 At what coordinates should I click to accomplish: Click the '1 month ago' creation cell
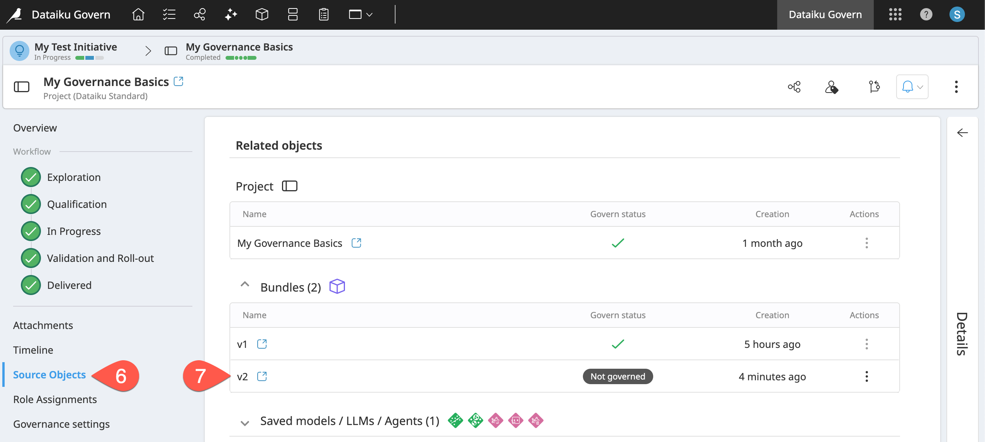[x=772, y=243]
